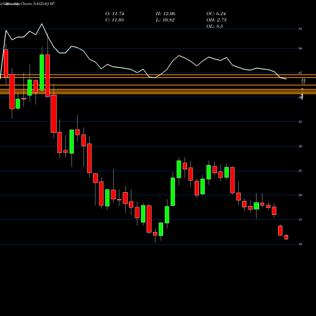Click the 10 price axis label
The height and width of the screenshot is (316, 316).
point(300,244)
